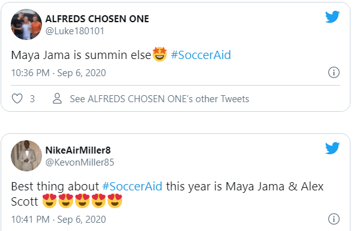The image size is (353, 231).
Task: Open the 10:36 PM Sep 6, 2020 timestamp
Action: [59, 73]
